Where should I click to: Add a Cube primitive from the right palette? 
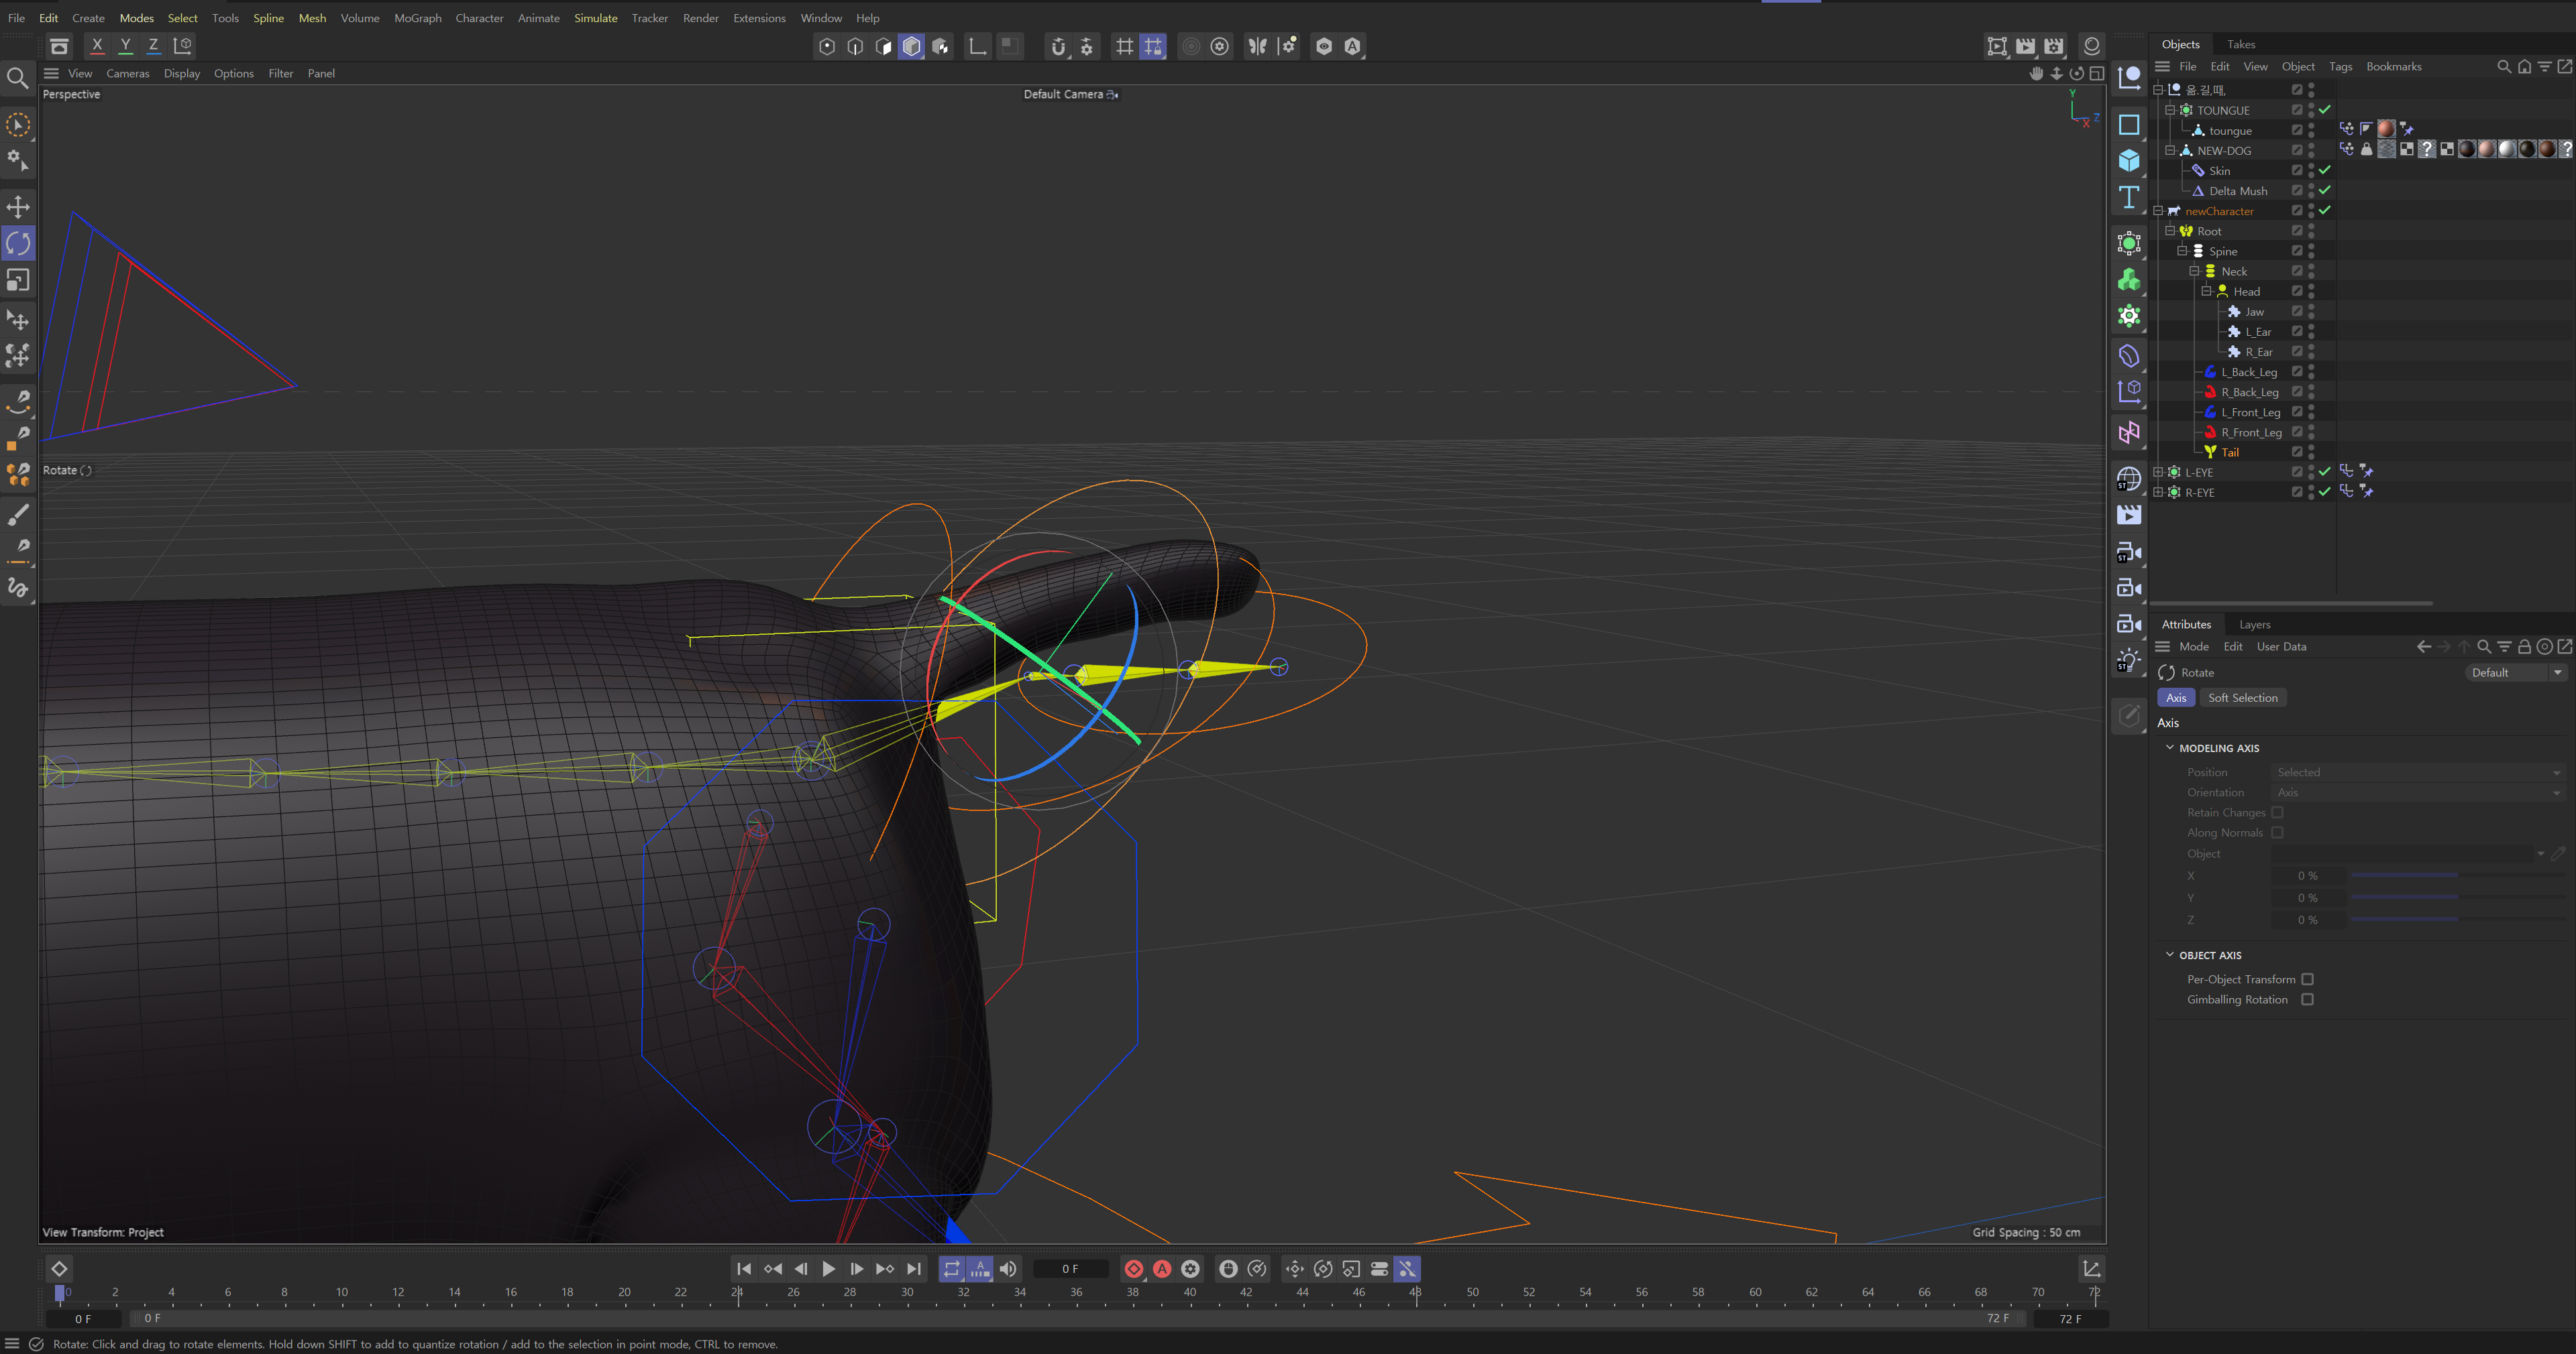click(x=2129, y=161)
